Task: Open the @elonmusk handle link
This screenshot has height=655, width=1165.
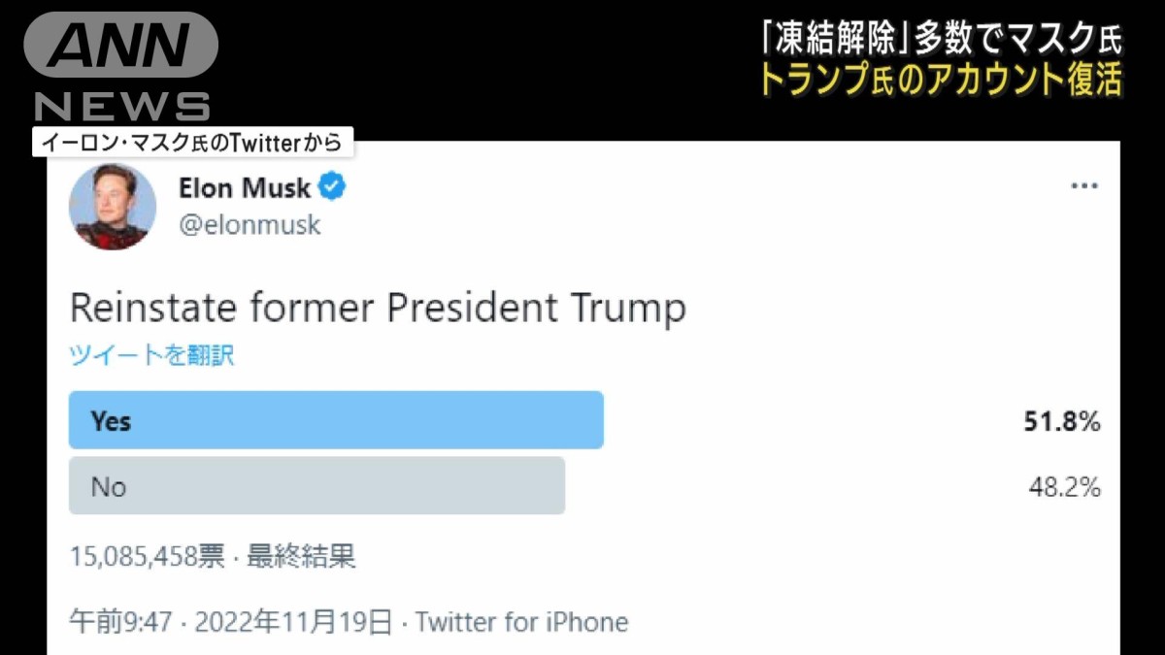Action: pyautogui.click(x=250, y=225)
